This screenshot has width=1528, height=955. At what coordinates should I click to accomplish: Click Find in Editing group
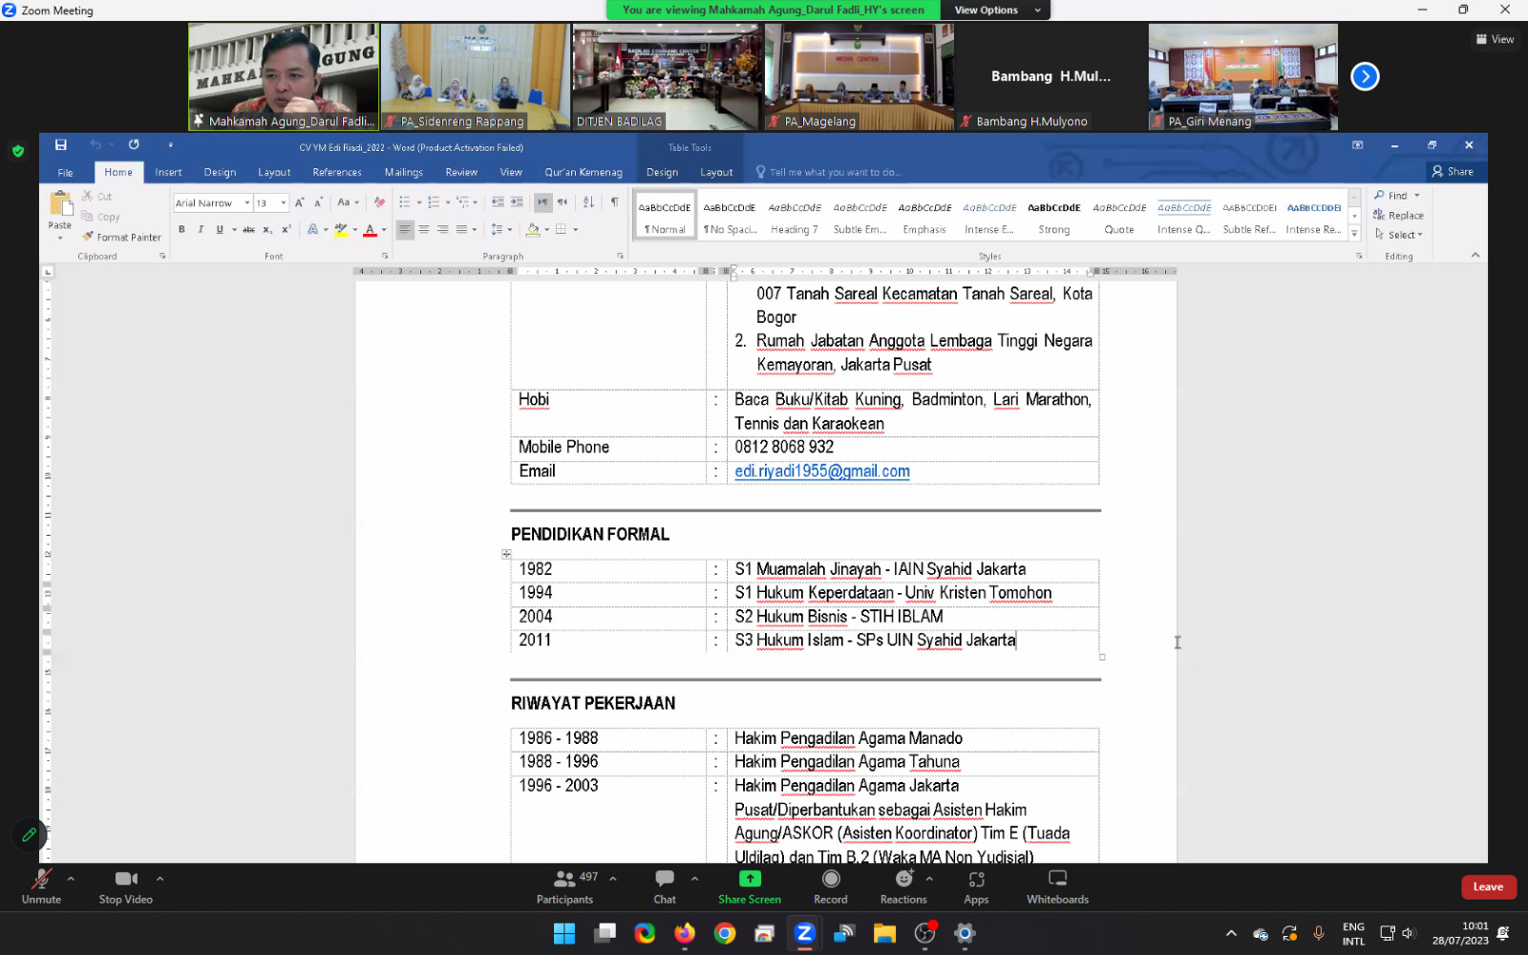pos(1397,196)
